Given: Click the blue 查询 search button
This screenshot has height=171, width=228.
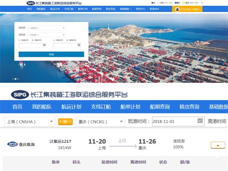Looking at the screenshot, I should 51,54.
